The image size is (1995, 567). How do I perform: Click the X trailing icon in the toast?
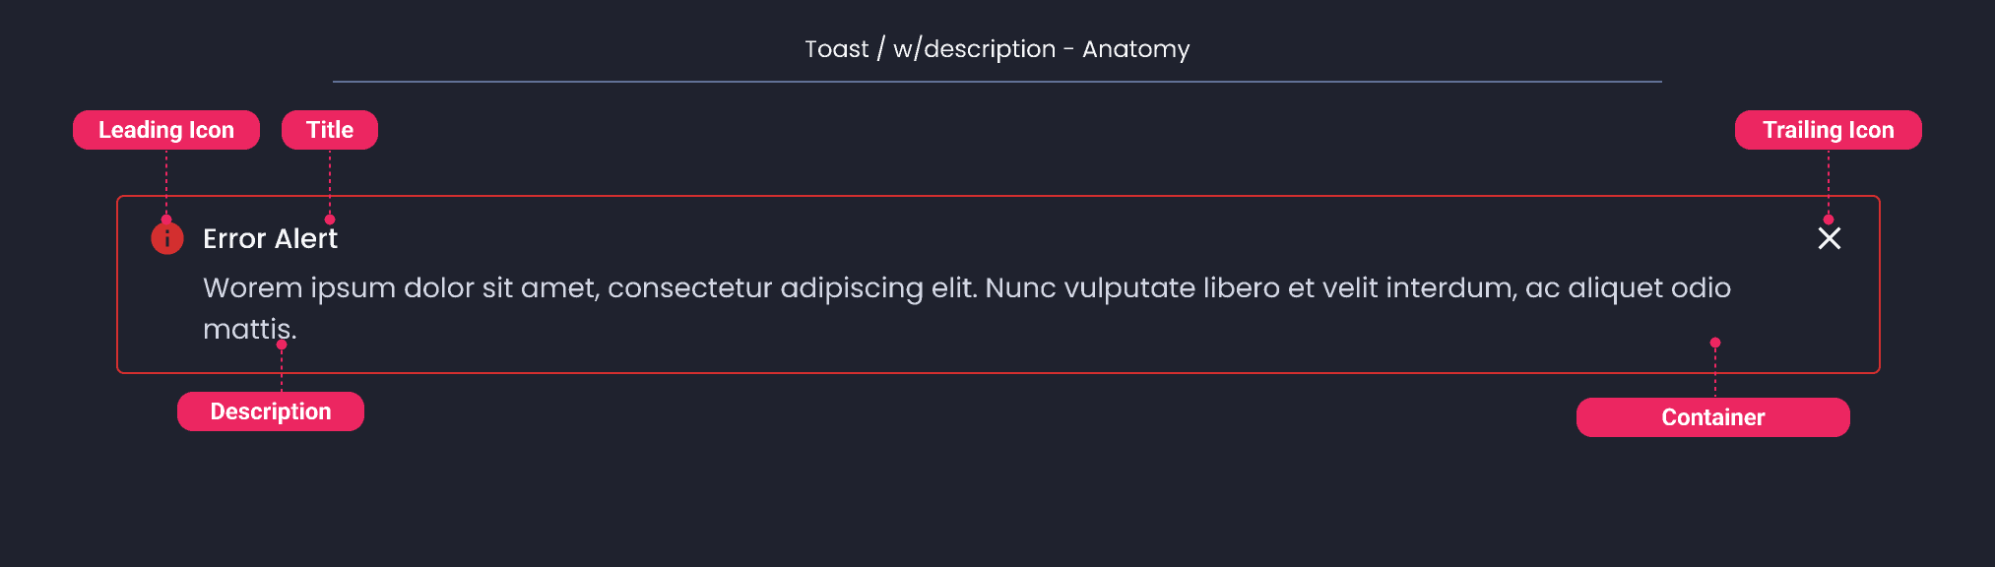click(1829, 238)
